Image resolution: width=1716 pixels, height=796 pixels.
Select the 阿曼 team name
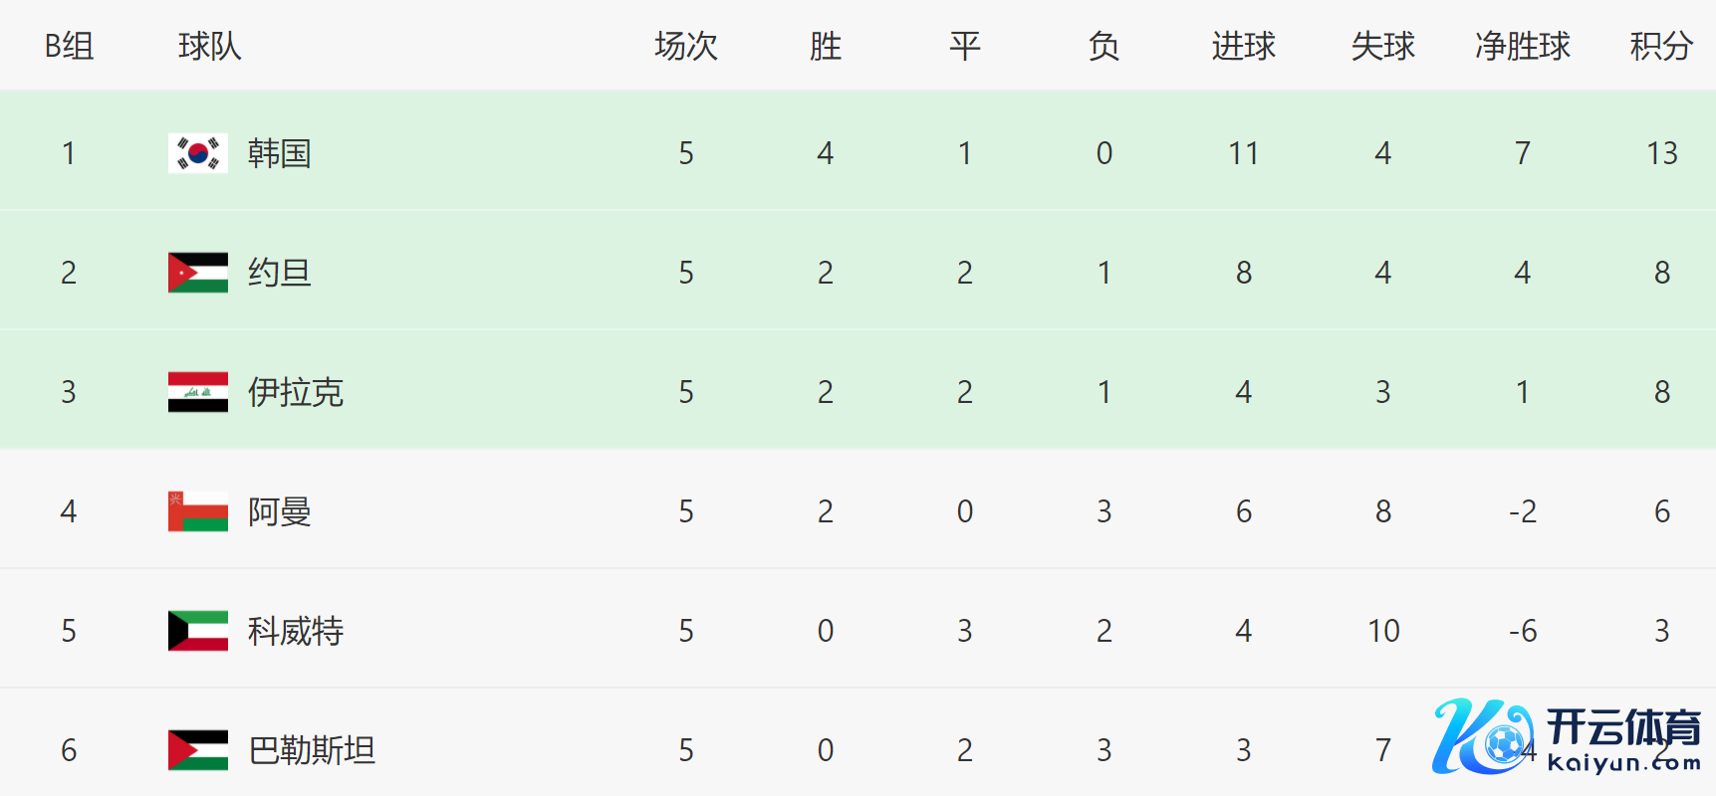click(x=279, y=511)
